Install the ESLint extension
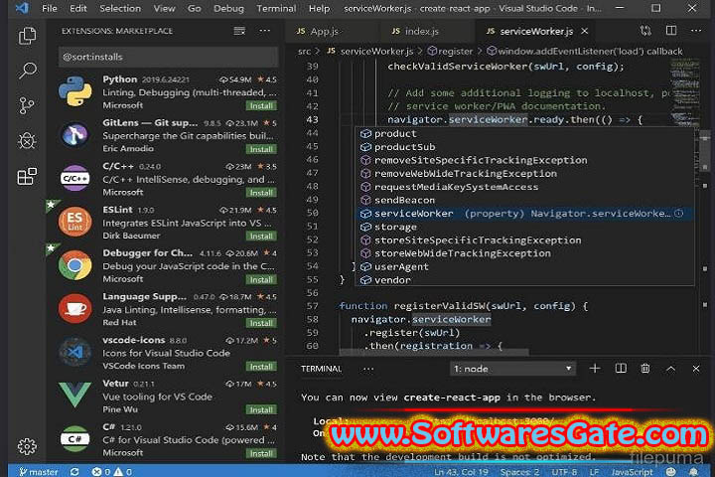This screenshot has height=477, width=715. [x=261, y=236]
